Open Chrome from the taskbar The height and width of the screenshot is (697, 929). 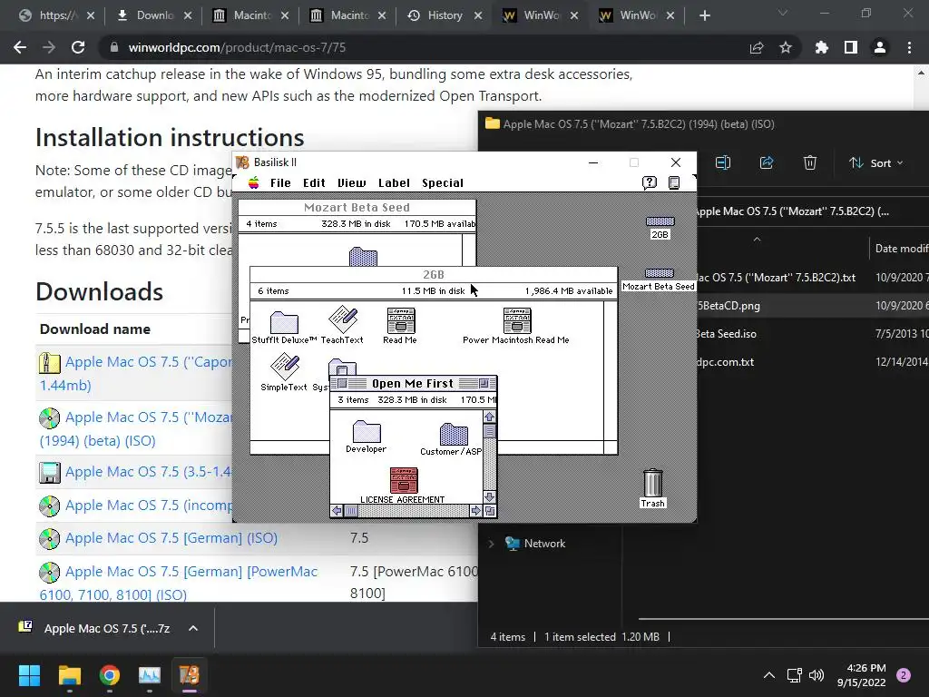[x=110, y=675]
